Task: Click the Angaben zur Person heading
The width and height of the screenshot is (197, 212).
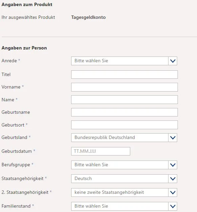Action: (x=24, y=48)
